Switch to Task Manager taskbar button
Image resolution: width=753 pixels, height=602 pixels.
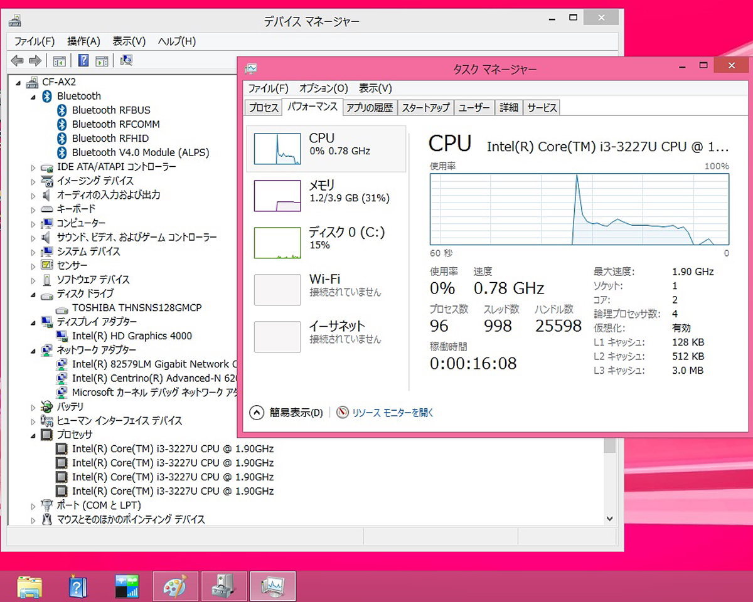pos(273,586)
